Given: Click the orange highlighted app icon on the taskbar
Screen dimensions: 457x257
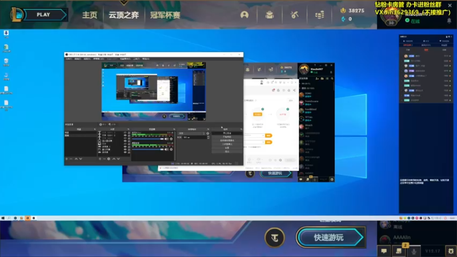Looking at the screenshot, I should [27, 218].
